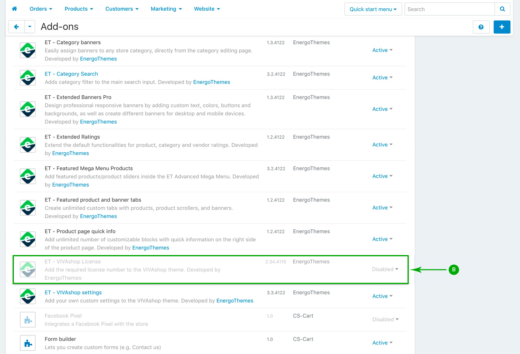Open the dropdown beside the back arrow
Image resolution: width=520 pixels, height=354 pixels.
(30, 27)
